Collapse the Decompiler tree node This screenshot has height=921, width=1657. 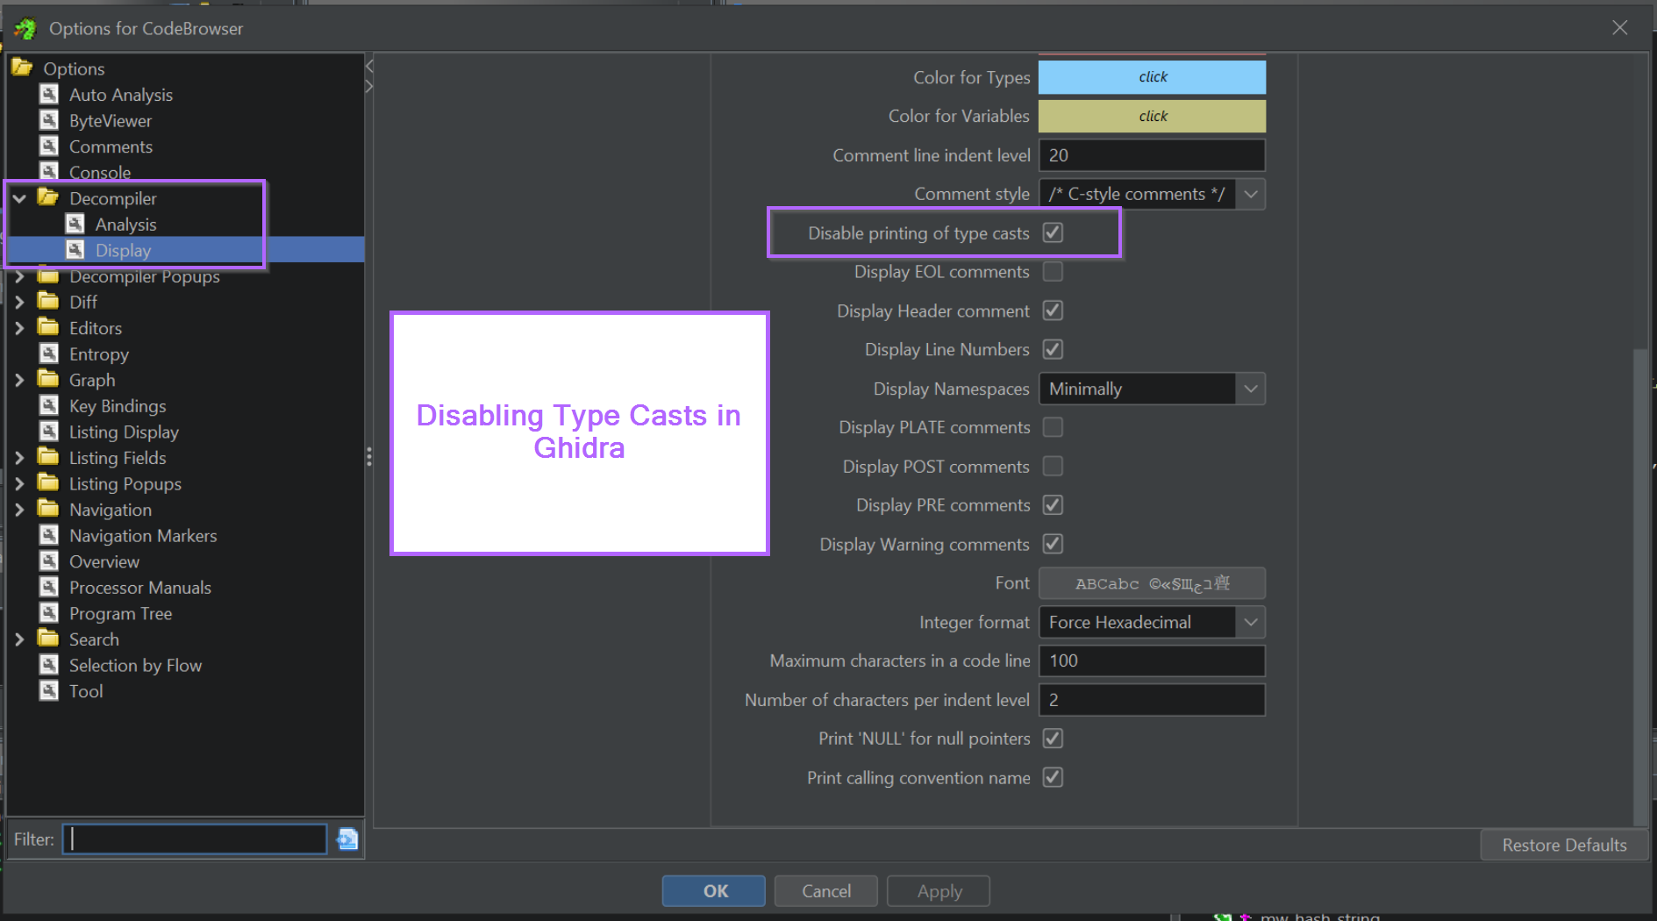[19, 198]
